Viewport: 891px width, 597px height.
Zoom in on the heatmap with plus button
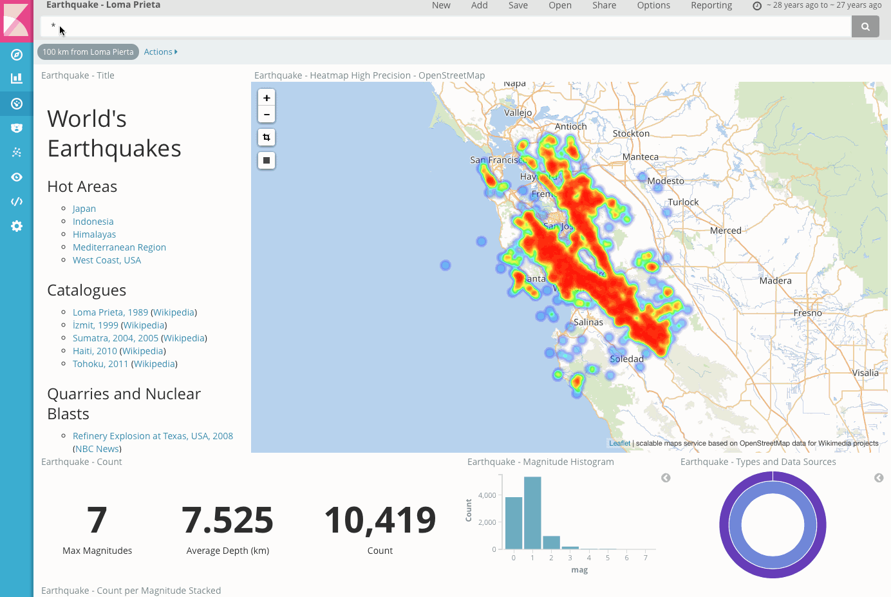coord(267,98)
